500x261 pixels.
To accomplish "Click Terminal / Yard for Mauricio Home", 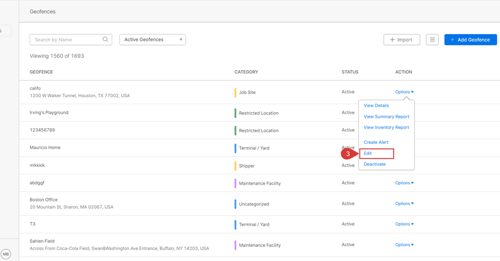I will 254,148.
